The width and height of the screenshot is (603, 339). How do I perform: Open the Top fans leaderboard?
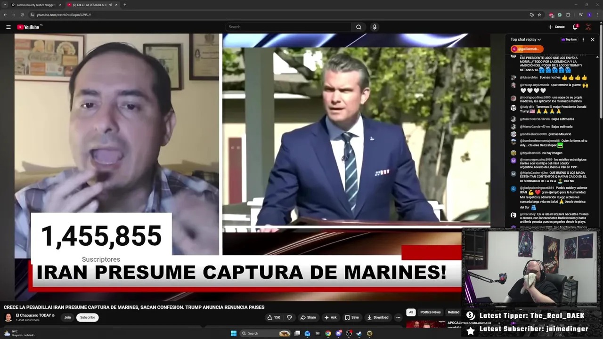tap(569, 40)
